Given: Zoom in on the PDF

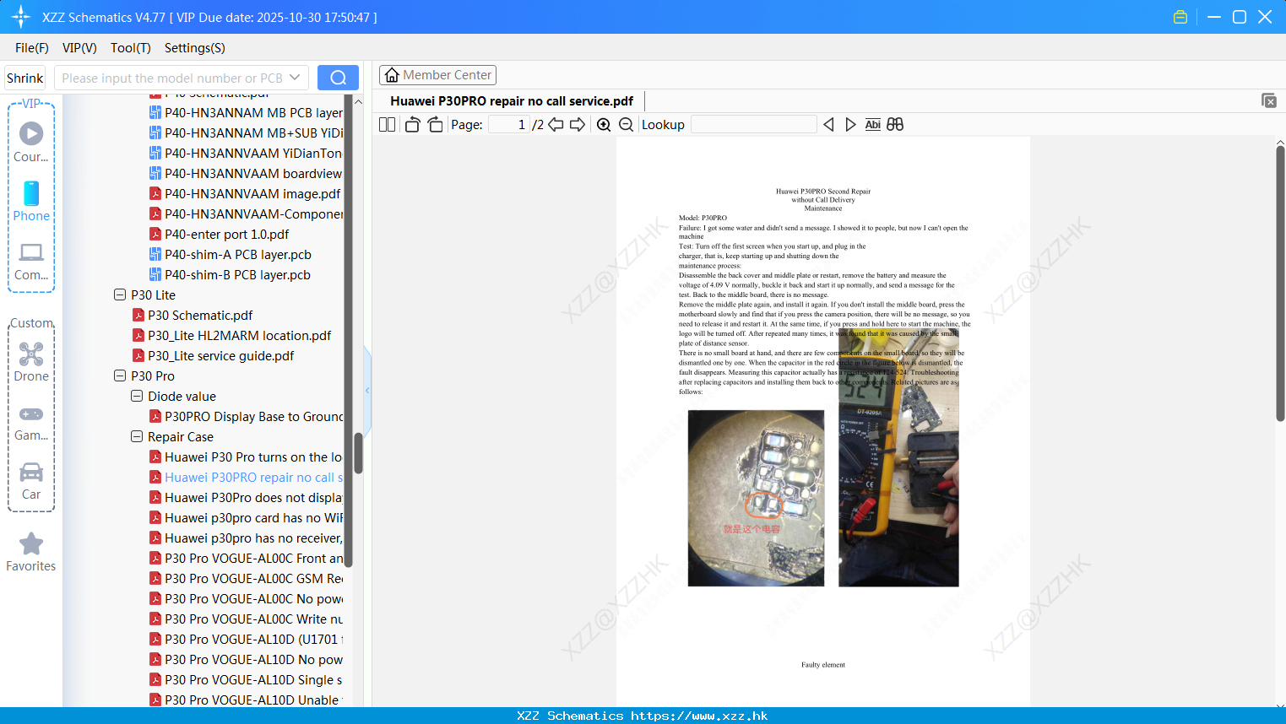Looking at the screenshot, I should (604, 125).
